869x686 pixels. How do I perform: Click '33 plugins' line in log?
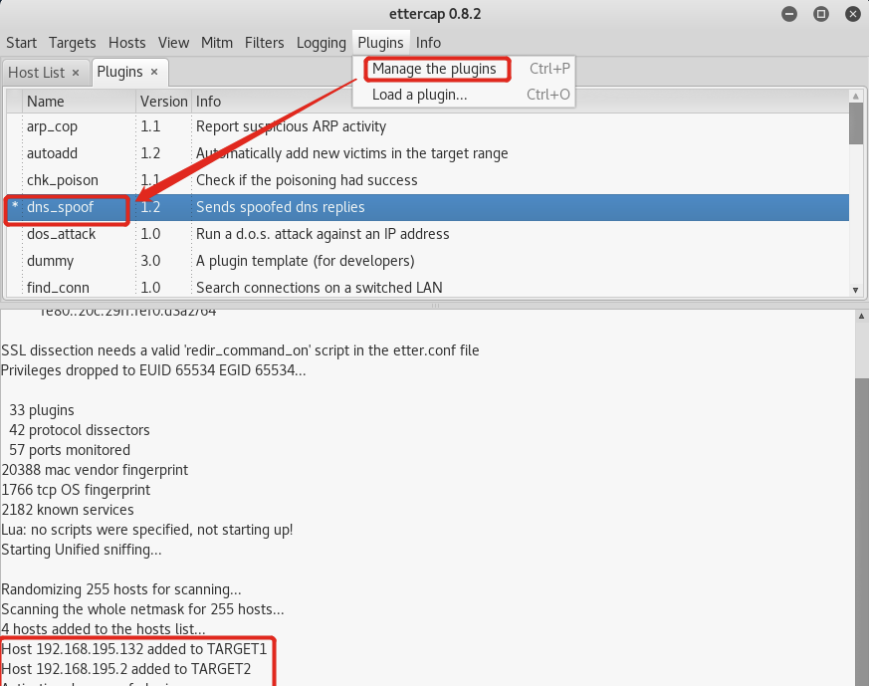tap(42, 410)
